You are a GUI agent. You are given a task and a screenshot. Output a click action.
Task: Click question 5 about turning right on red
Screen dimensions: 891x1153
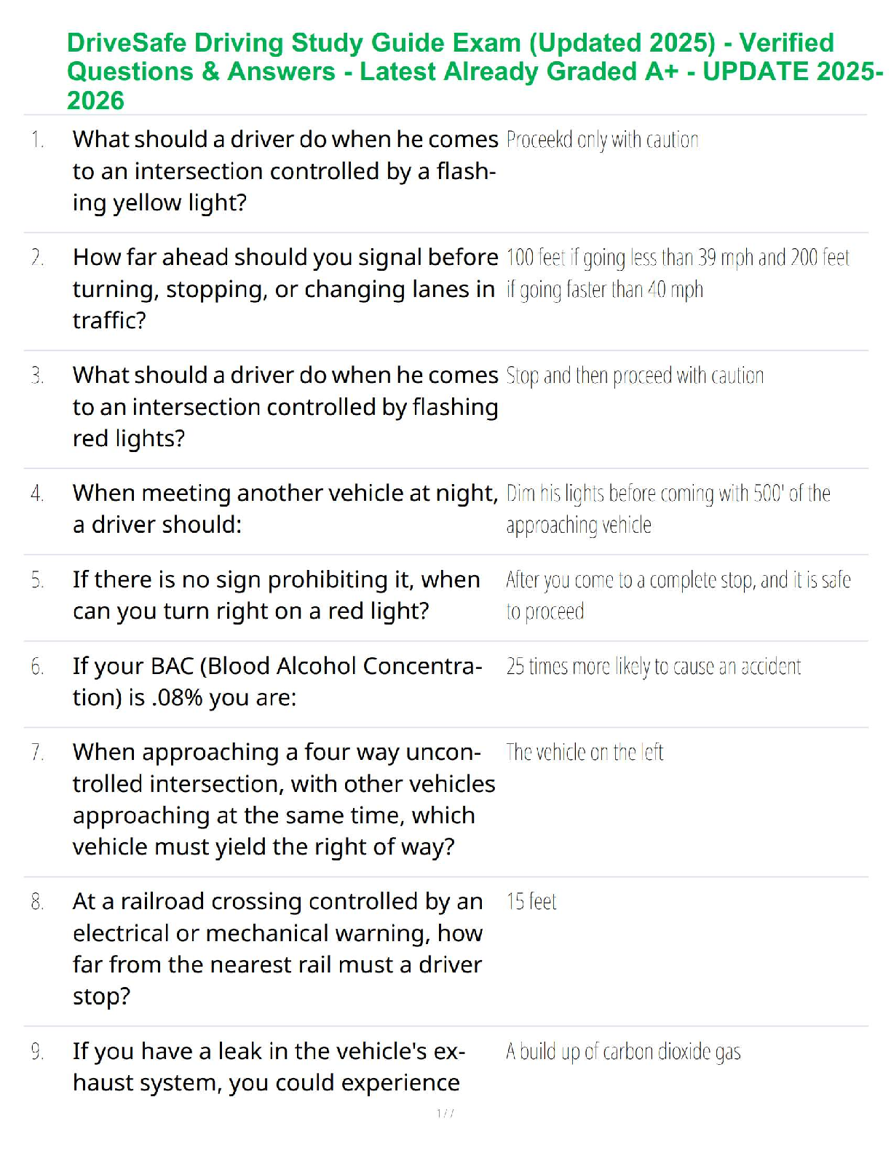pos(277,595)
